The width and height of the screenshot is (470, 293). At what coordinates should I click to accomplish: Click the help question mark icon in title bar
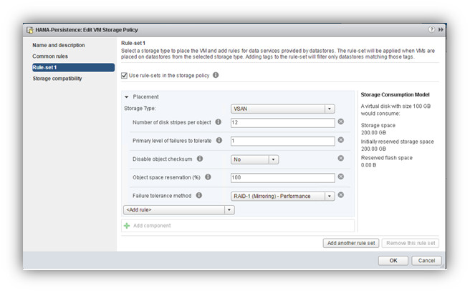tap(431, 29)
